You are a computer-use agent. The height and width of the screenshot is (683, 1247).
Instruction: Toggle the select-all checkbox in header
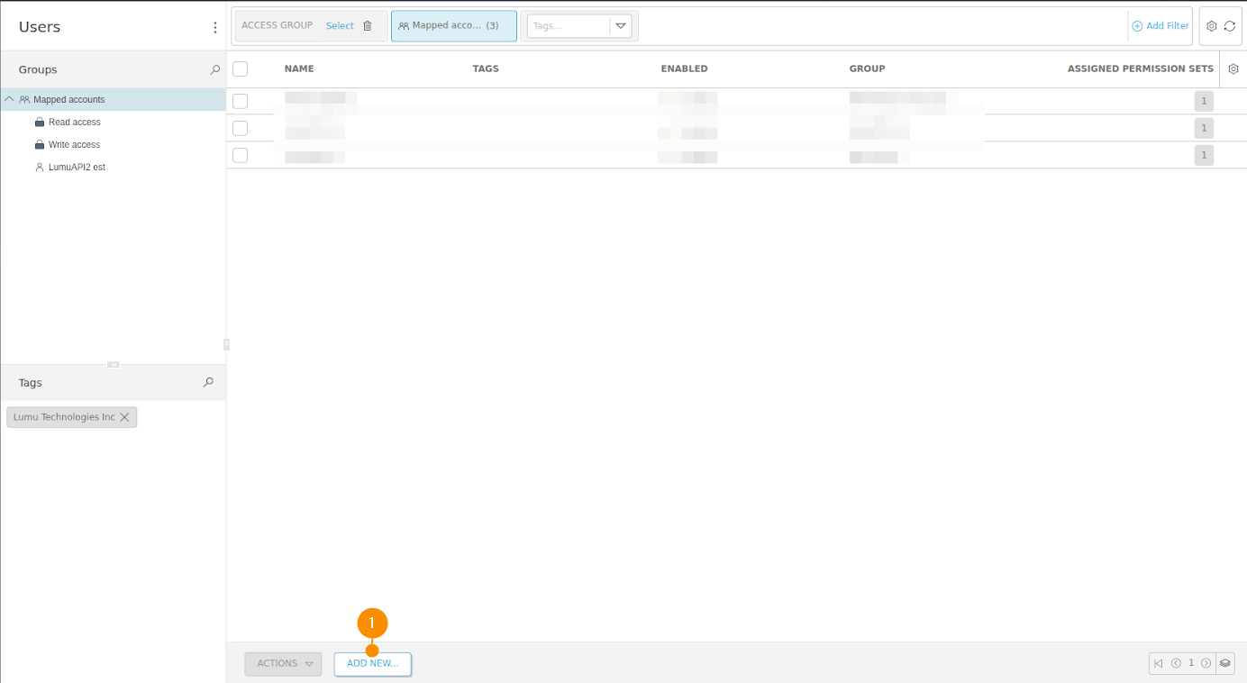[240, 68]
